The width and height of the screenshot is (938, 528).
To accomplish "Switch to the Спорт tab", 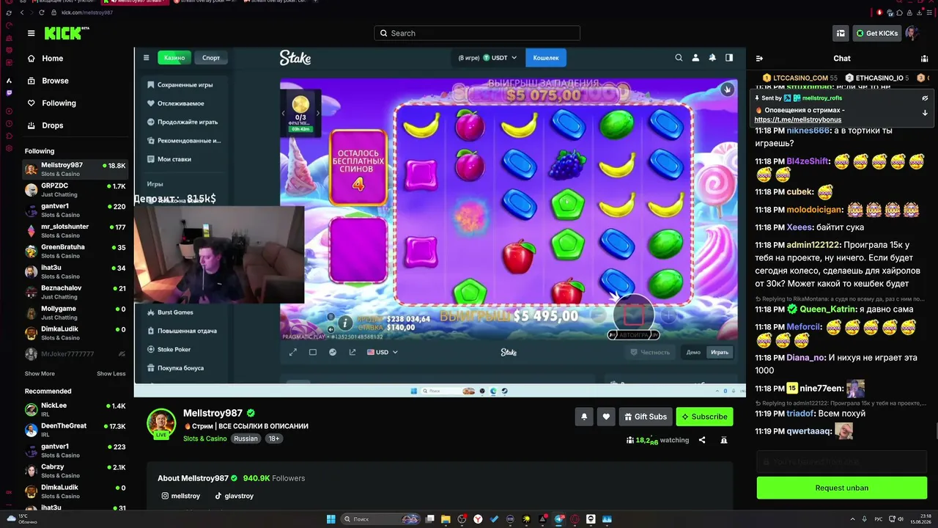I will click(211, 57).
